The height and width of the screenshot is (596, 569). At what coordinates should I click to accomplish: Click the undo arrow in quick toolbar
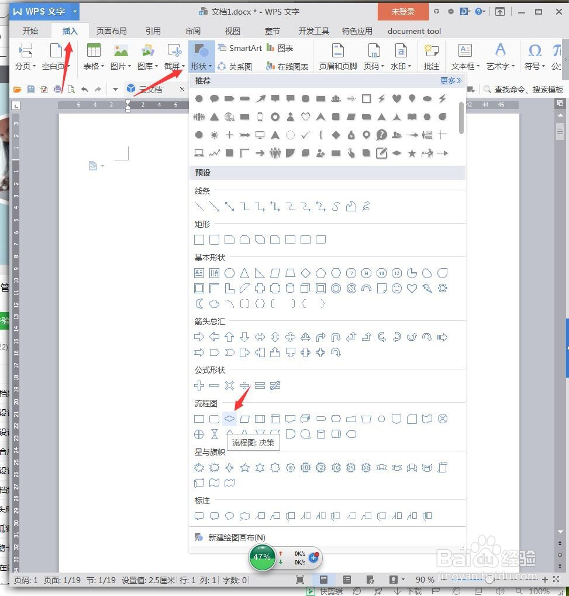85,90
